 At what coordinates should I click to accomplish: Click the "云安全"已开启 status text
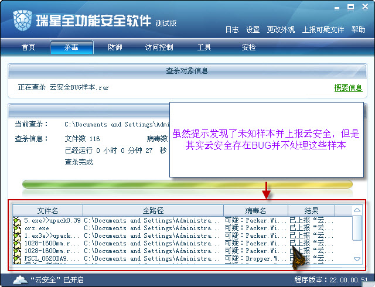pyautogui.click(x=57, y=280)
